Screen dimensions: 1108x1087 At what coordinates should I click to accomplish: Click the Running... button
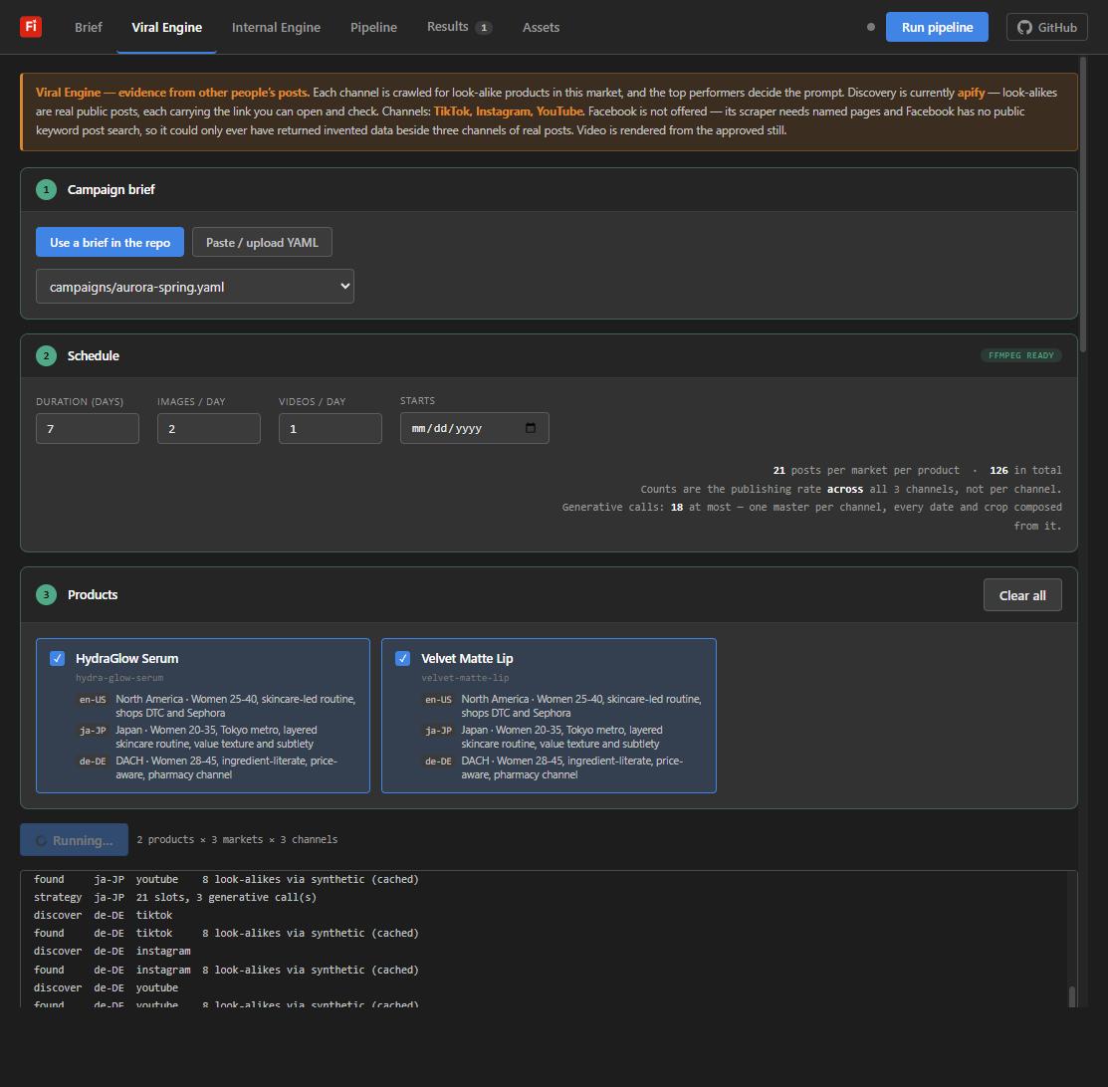pos(75,839)
